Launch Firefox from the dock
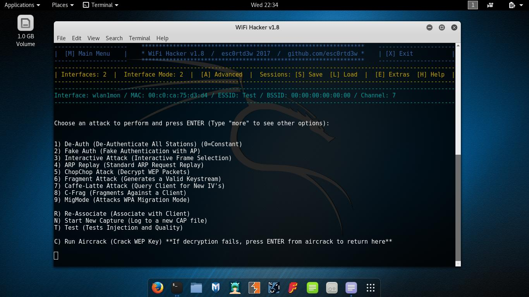The height and width of the screenshot is (297, 529). (x=157, y=288)
